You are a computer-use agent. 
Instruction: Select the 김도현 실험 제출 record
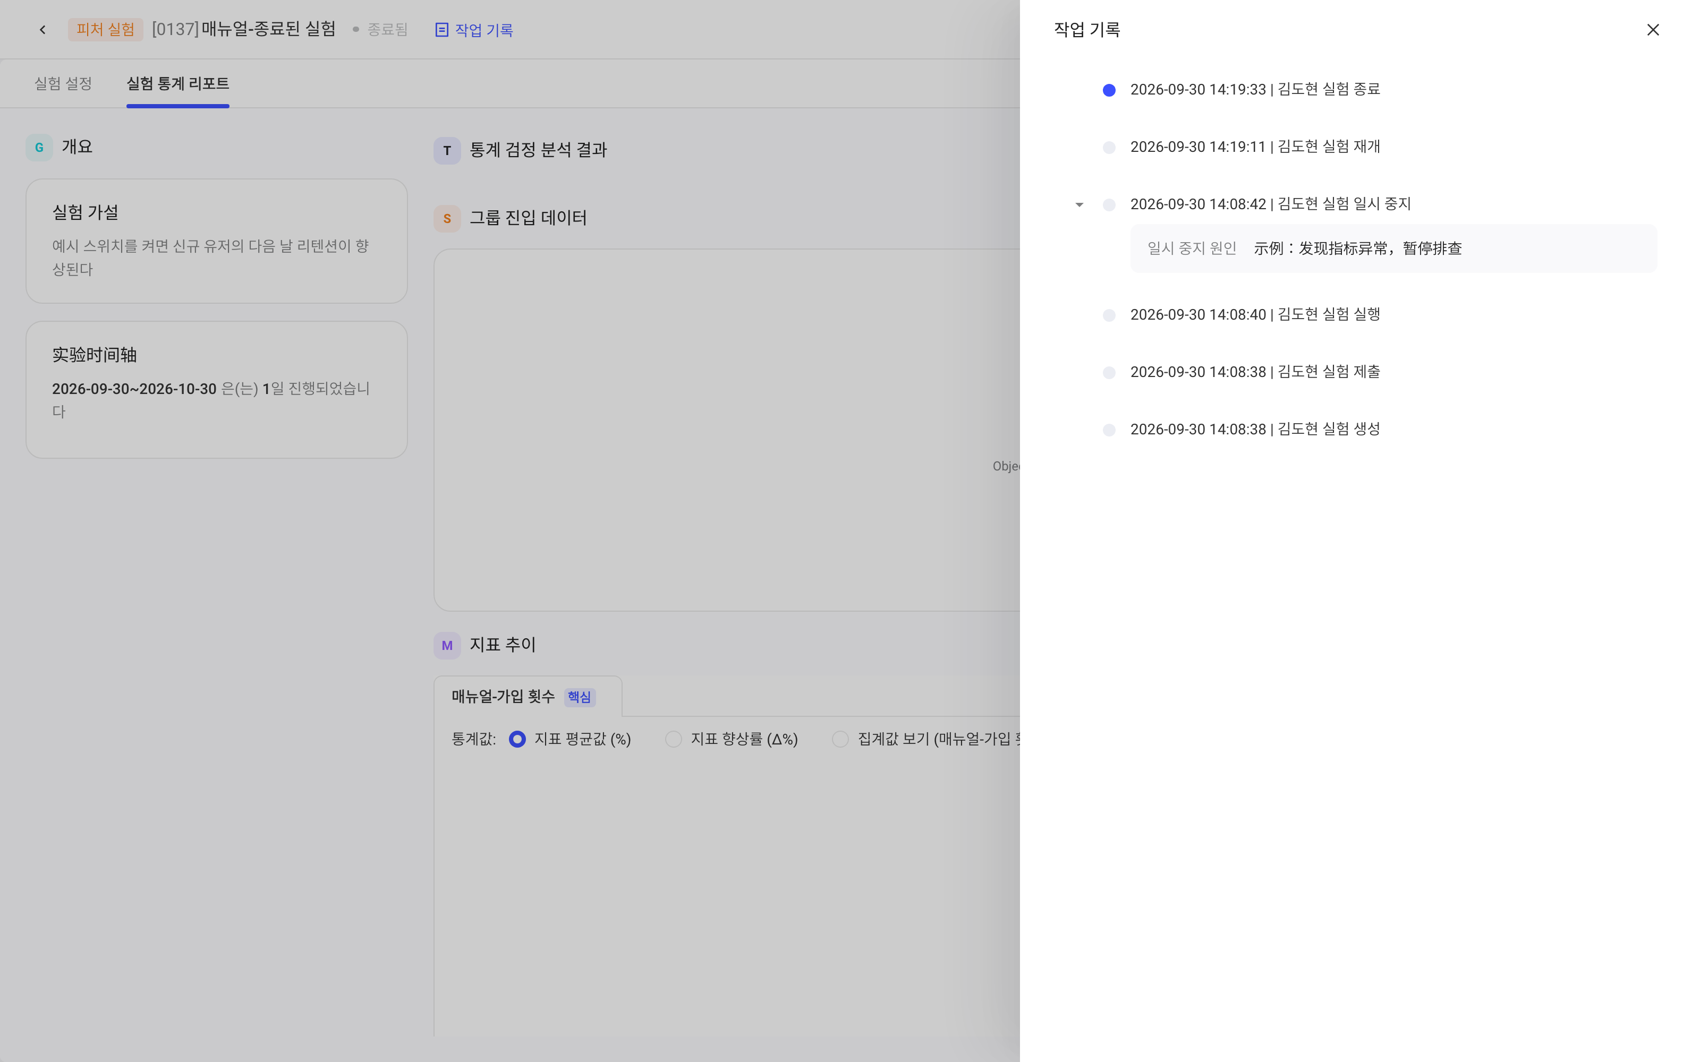tap(1255, 372)
